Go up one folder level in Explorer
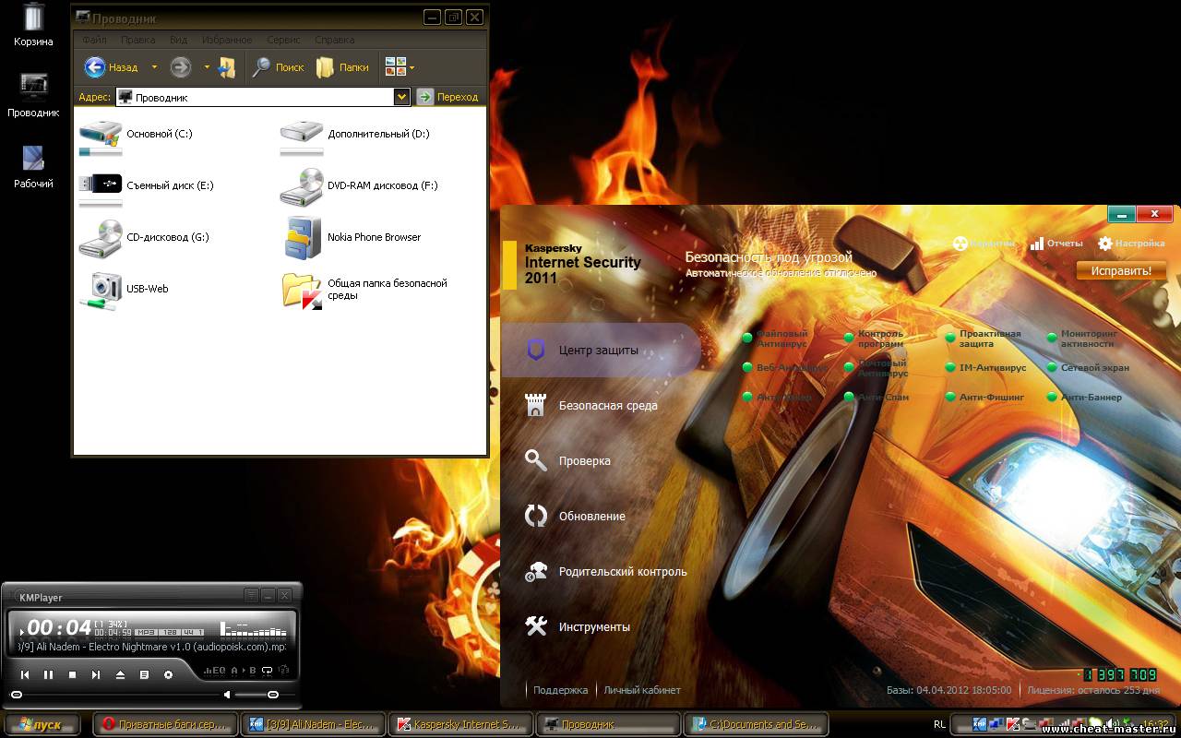This screenshot has width=1181, height=738. click(227, 67)
